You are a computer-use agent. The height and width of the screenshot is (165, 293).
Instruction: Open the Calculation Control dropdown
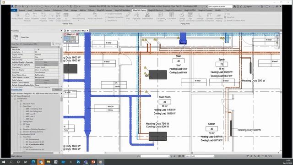[161, 17]
